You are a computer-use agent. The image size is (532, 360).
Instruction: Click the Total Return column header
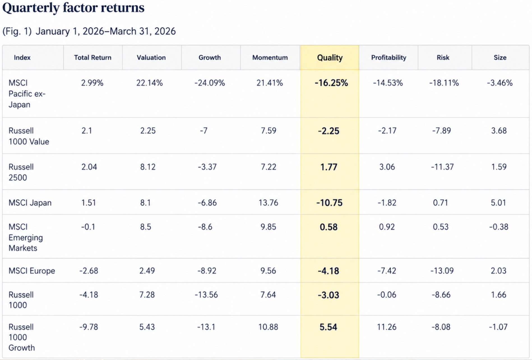[x=93, y=57]
